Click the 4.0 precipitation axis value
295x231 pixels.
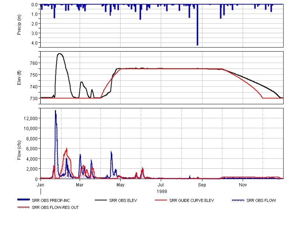(x=34, y=43)
